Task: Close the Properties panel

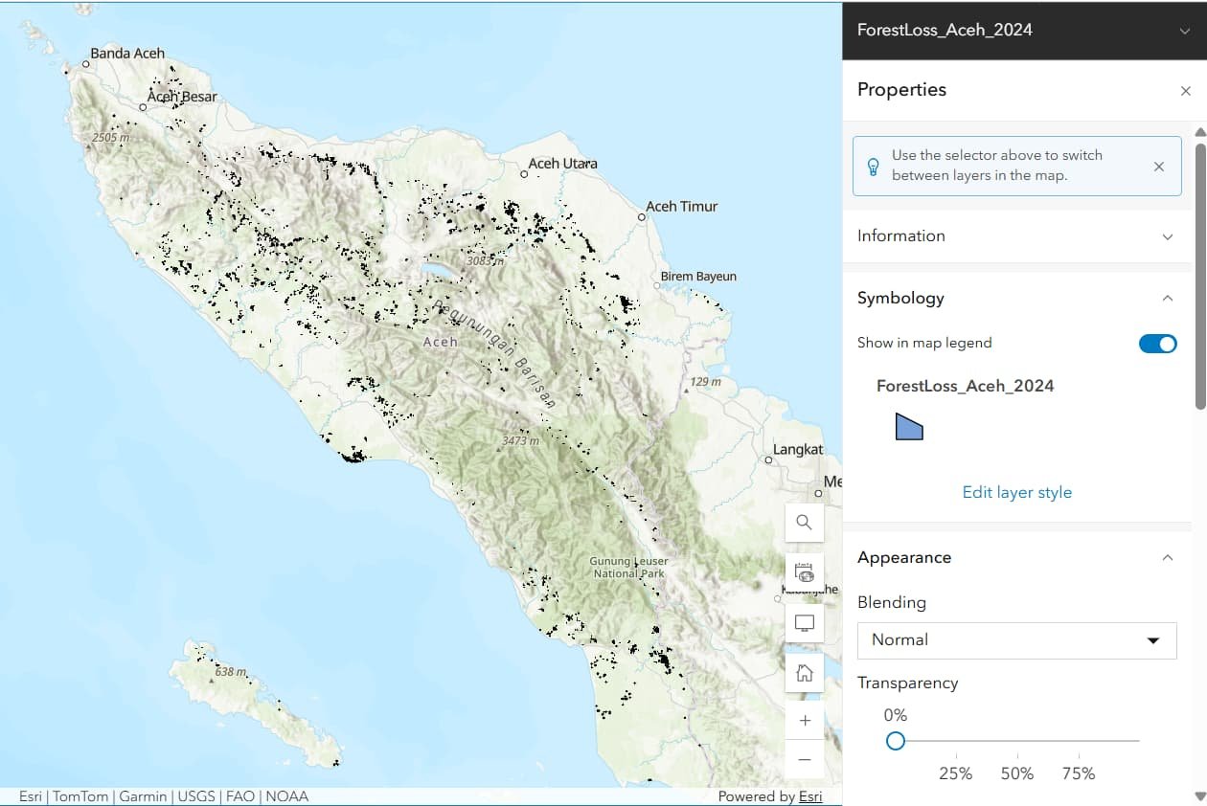Action: tap(1185, 90)
